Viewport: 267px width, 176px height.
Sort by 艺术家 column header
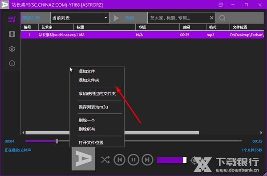(47, 27)
